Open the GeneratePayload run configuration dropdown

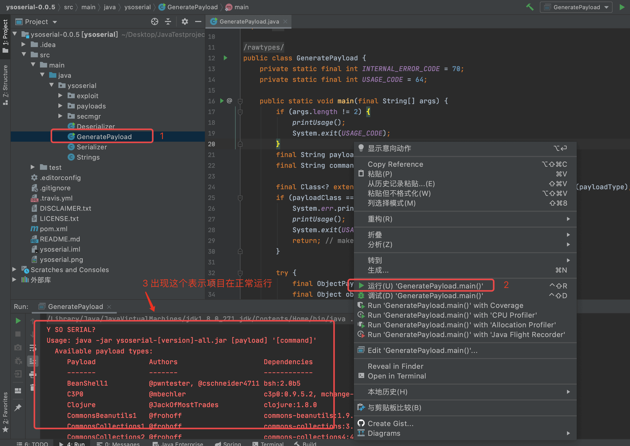(577, 7)
